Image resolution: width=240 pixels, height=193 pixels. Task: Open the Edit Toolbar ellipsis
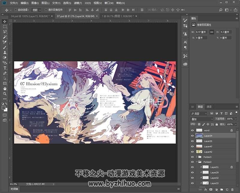pos(5,99)
